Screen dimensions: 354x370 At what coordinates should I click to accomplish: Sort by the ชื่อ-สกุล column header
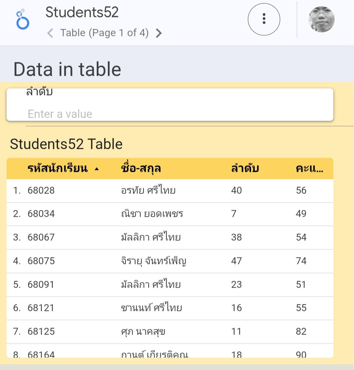(141, 169)
